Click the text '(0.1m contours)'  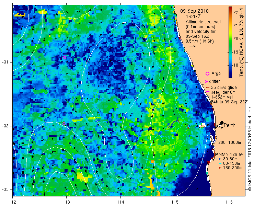(200, 27)
